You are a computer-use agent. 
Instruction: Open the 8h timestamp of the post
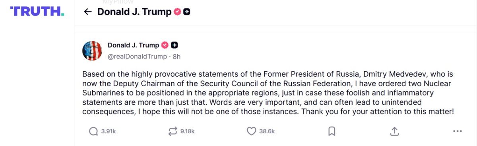(x=176, y=57)
